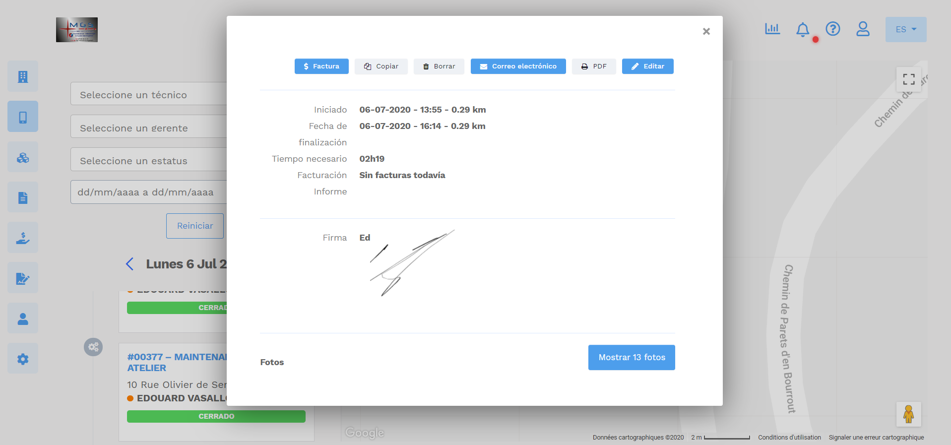
Task: Open Editar to edit intervention
Action: pyautogui.click(x=648, y=66)
